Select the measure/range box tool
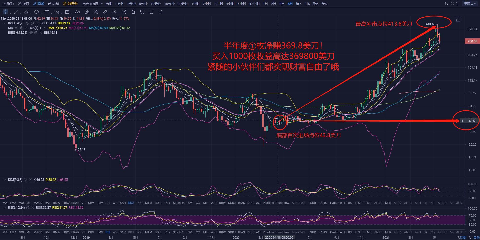 pyautogui.click(x=67, y=12)
